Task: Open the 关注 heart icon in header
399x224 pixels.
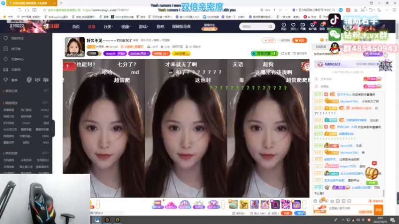Action: pyautogui.click(x=293, y=26)
